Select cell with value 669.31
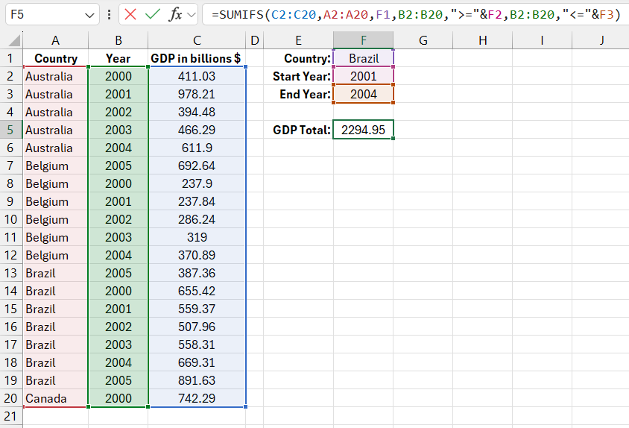 pyautogui.click(x=197, y=362)
